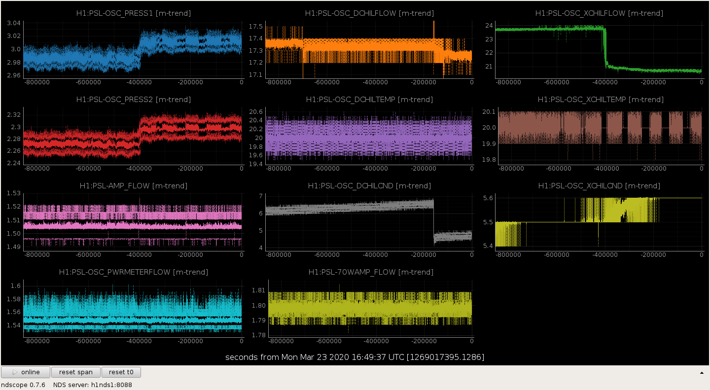Click the H1:PSL-OSC_PRESS1 [m-trend] title label
Viewport: 710px width, 390px height.
[134, 13]
